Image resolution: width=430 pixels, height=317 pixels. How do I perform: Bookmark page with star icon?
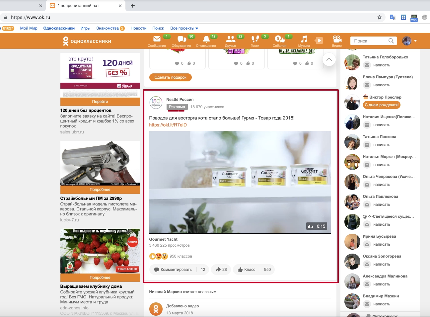tap(380, 17)
